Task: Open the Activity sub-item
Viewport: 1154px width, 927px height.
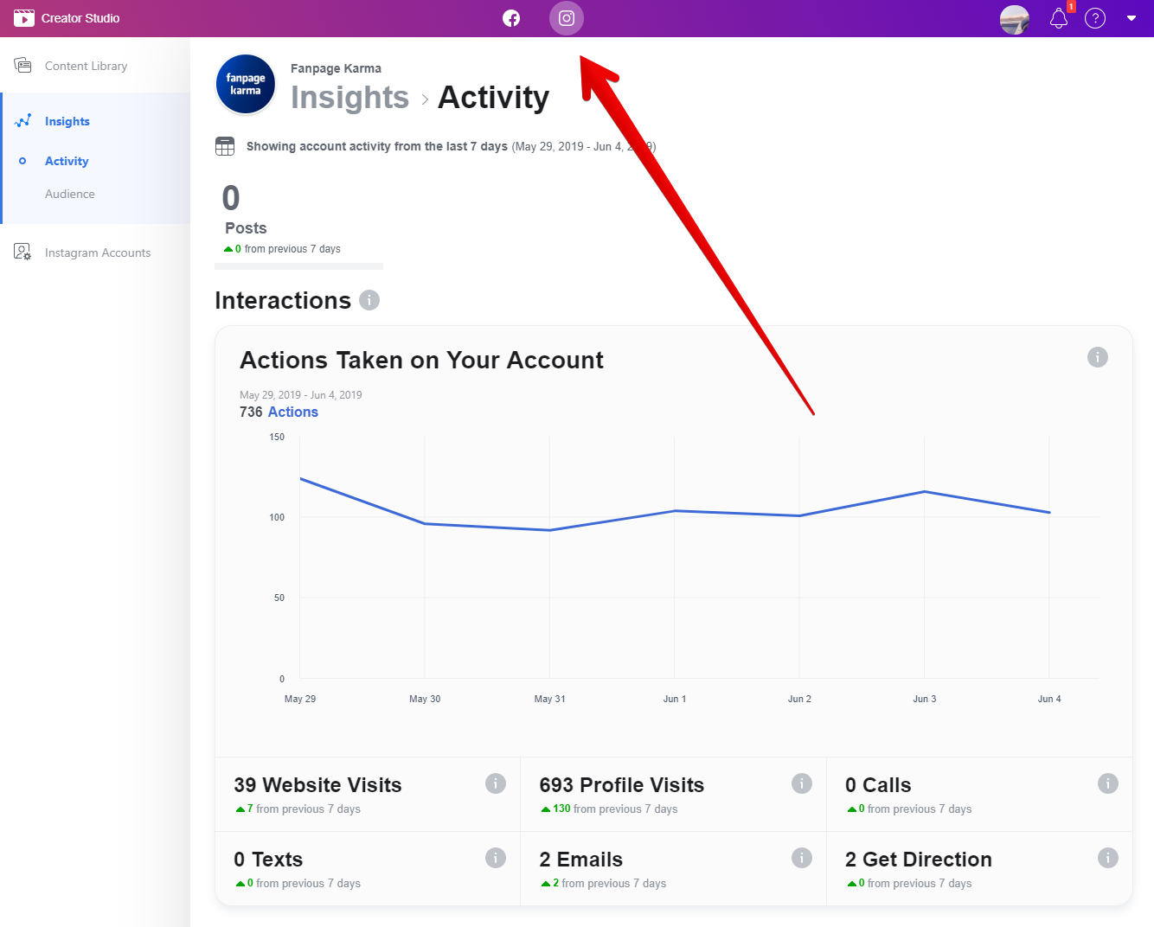Action: pos(67,161)
